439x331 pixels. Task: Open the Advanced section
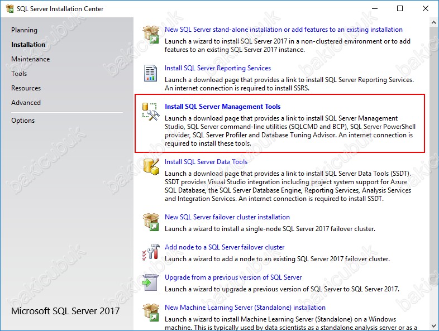click(26, 103)
